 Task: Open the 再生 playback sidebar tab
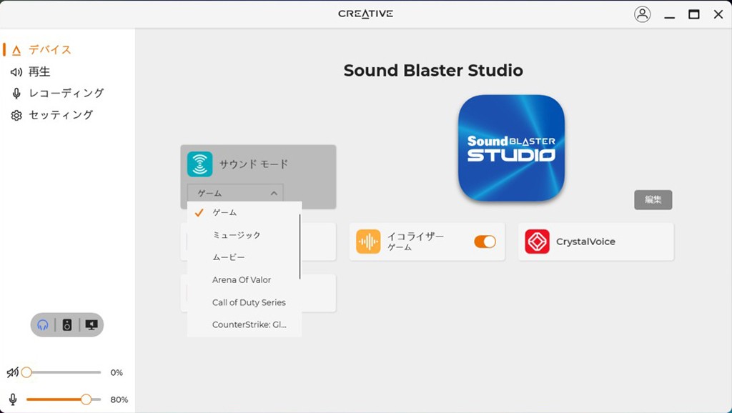click(x=31, y=71)
